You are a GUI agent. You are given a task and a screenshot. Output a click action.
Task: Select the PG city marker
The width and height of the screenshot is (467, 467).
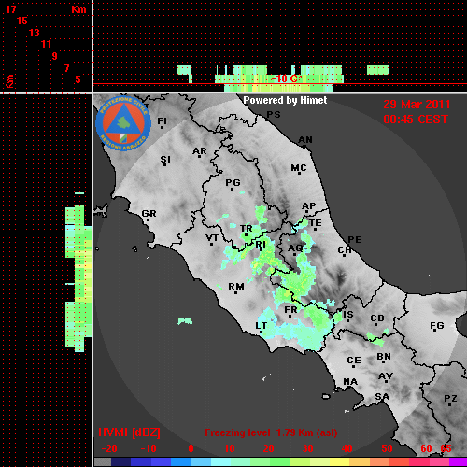click(x=232, y=189)
